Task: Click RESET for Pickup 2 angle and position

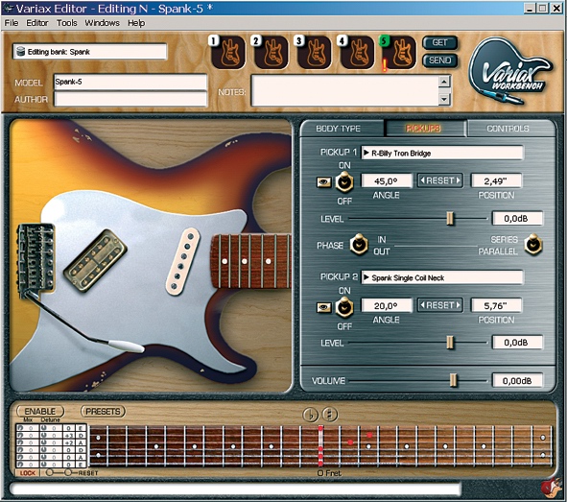Action: coord(440,305)
